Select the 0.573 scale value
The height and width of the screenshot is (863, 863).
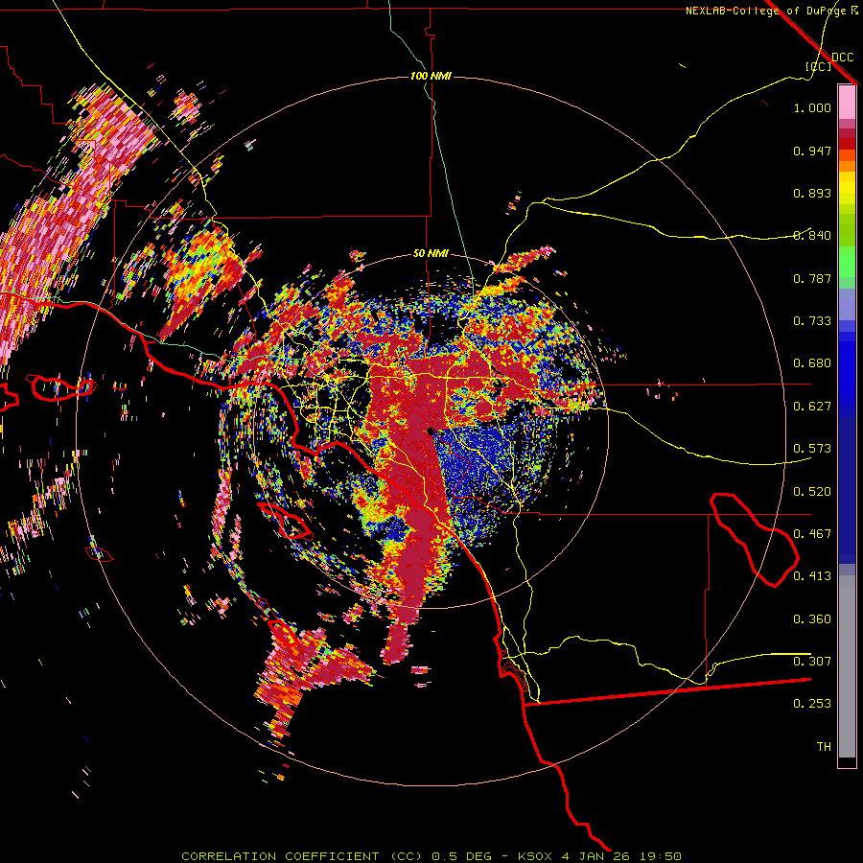[x=812, y=449]
